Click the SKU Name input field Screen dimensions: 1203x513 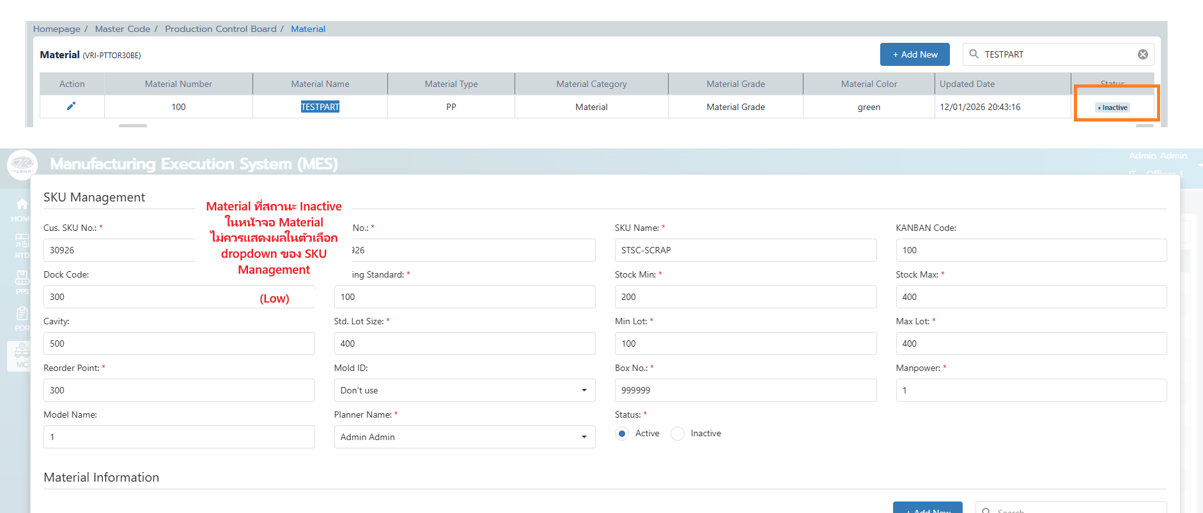point(745,250)
